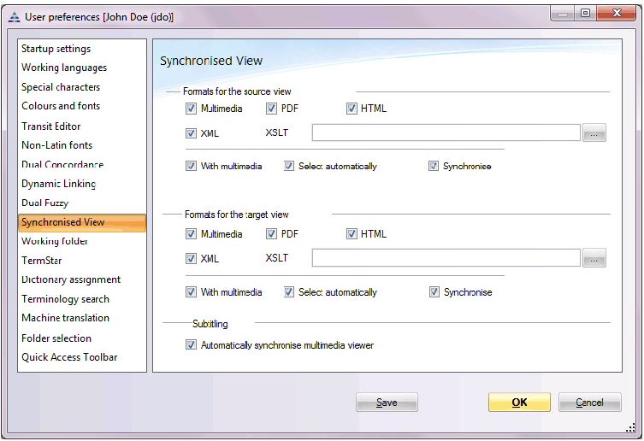Disable Automatically synchronise multimedia viewer
644x441 pixels.
tap(191, 344)
